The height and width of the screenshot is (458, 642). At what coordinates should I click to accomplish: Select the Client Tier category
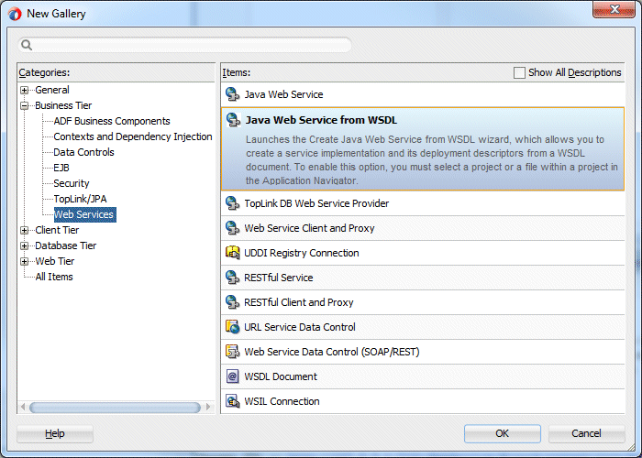tap(57, 230)
